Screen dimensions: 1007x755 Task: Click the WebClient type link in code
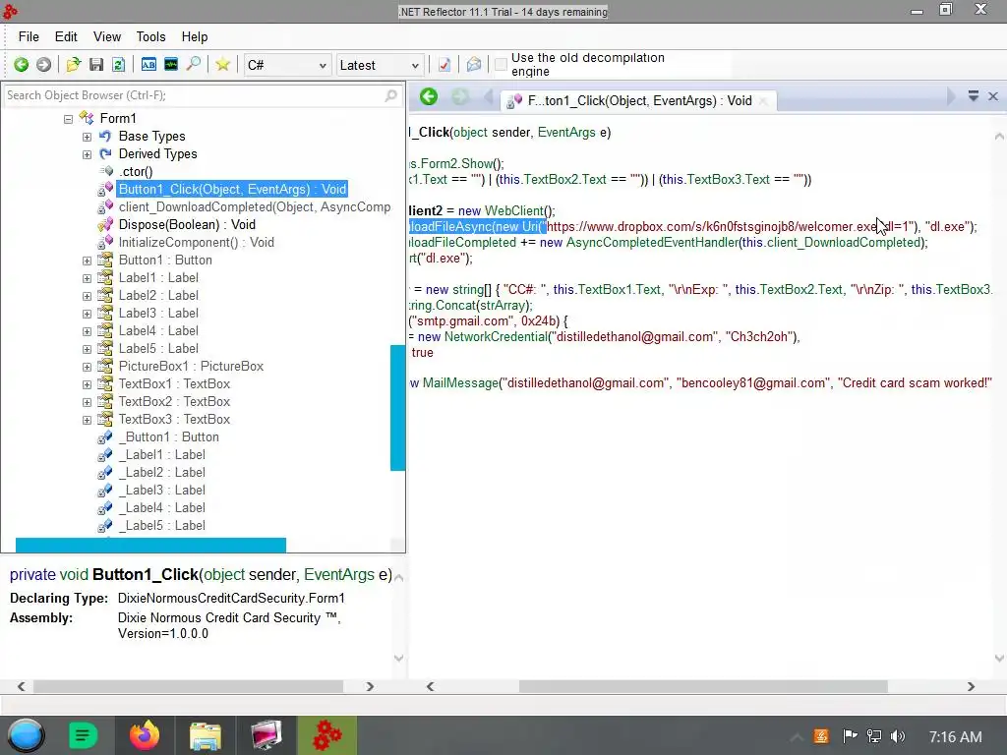tap(514, 211)
